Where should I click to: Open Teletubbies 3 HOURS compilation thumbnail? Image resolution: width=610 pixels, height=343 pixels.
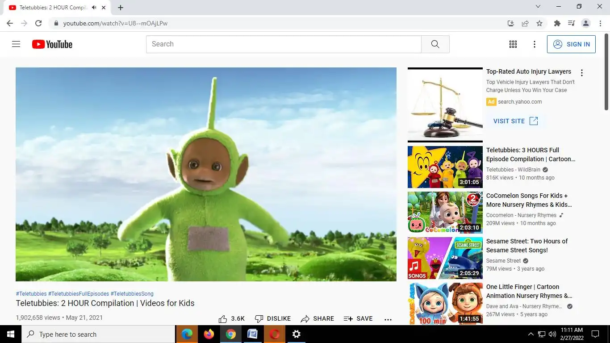445,167
